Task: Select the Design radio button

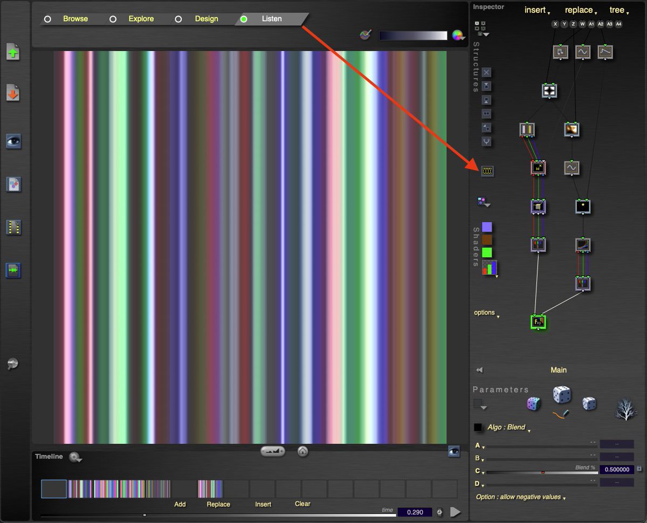Action: coord(178,19)
